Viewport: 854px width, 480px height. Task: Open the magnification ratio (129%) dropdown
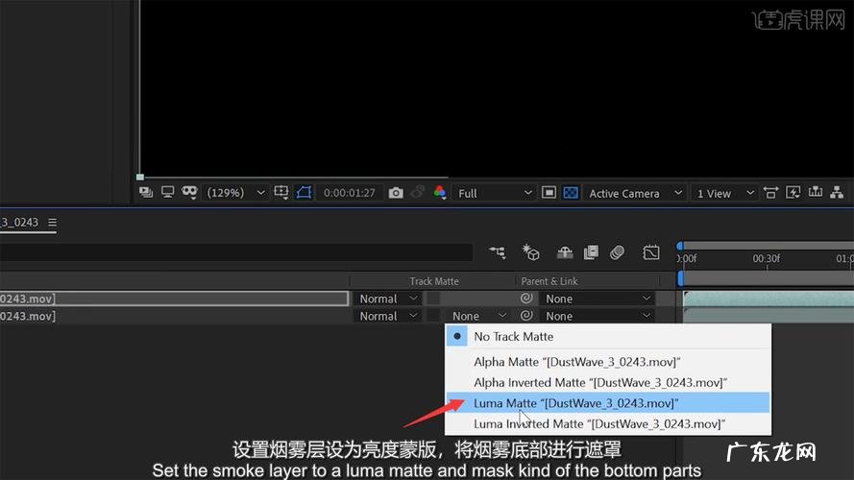click(x=236, y=193)
